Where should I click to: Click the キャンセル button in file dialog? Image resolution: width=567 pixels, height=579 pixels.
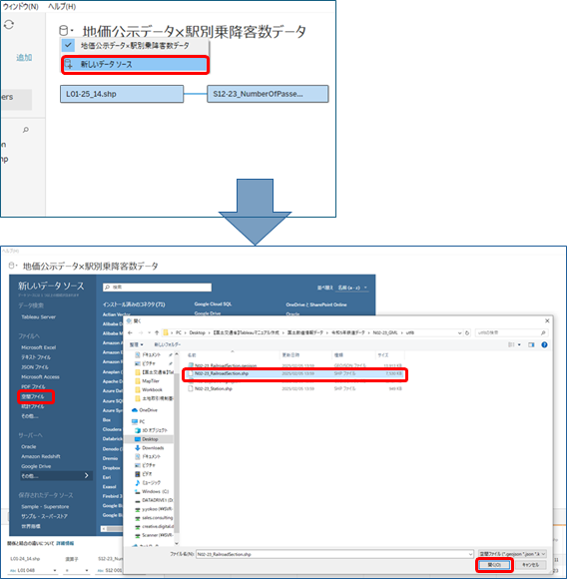pyautogui.click(x=530, y=565)
